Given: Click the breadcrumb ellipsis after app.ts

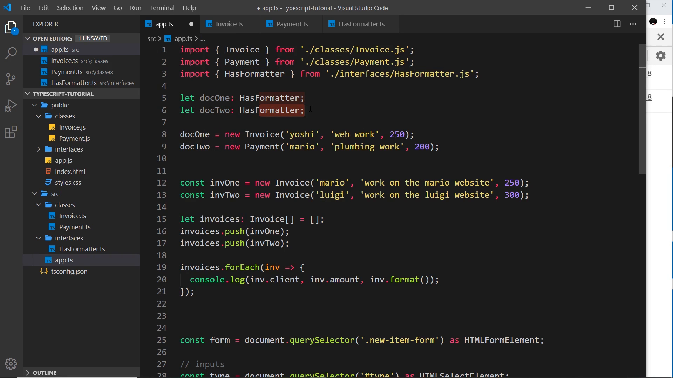Looking at the screenshot, I should point(203,39).
